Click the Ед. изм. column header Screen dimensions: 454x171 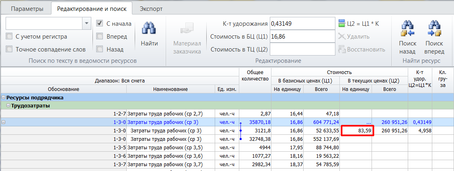(x=227, y=89)
